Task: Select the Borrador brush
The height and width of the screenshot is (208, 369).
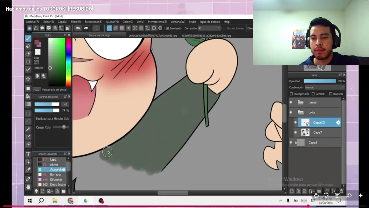Action: pos(51,174)
